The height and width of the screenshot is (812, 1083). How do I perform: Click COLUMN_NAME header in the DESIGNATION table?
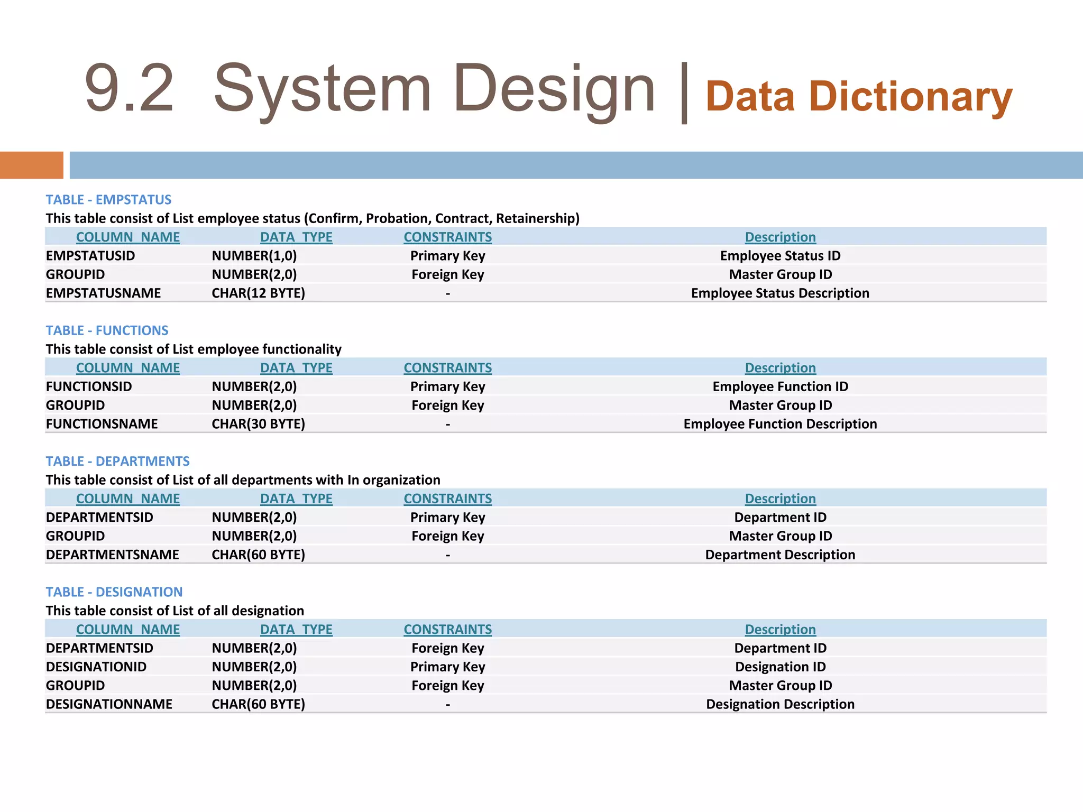coord(128,629)
